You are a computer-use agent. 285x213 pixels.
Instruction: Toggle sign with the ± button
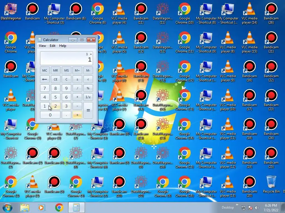[x=77, y=79]
